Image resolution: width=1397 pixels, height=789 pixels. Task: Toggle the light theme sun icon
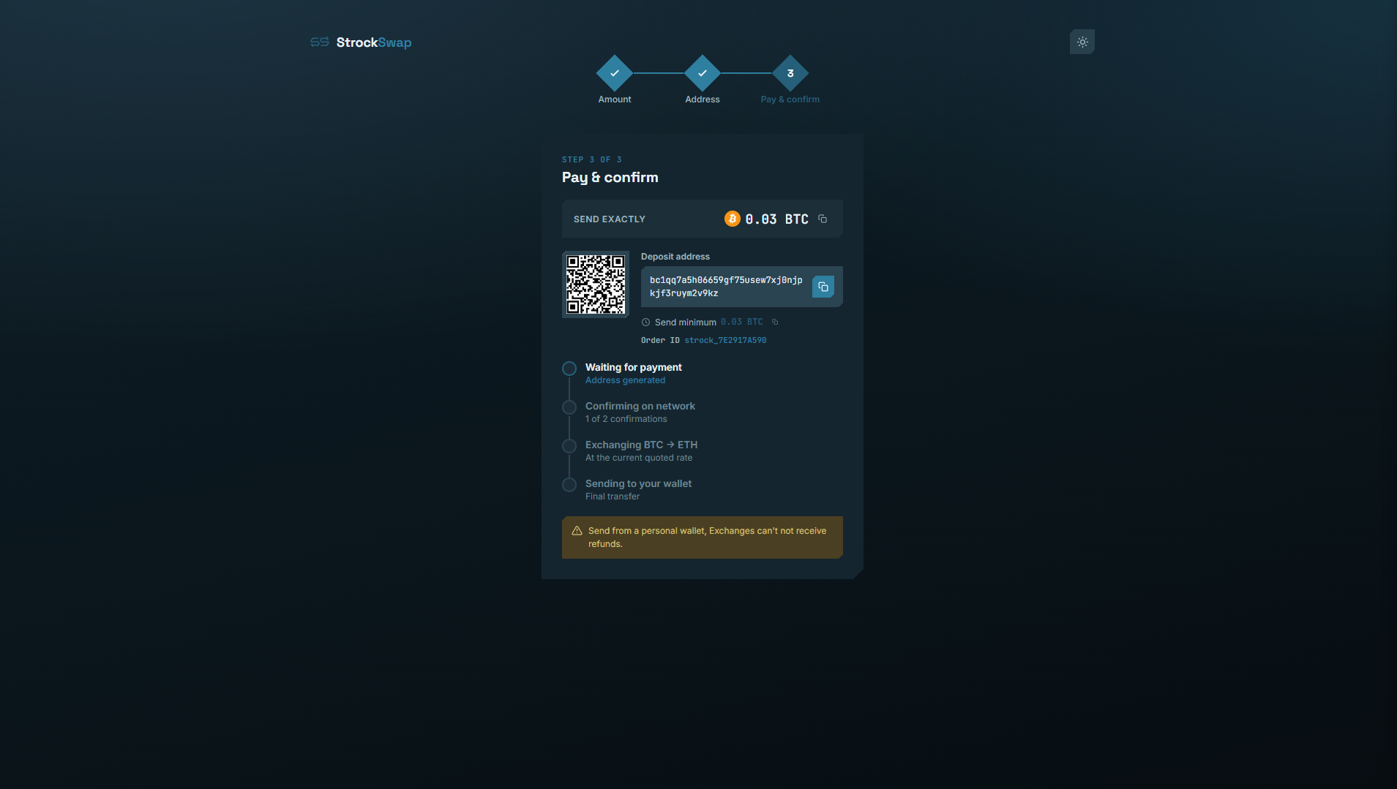point(1082,42)
